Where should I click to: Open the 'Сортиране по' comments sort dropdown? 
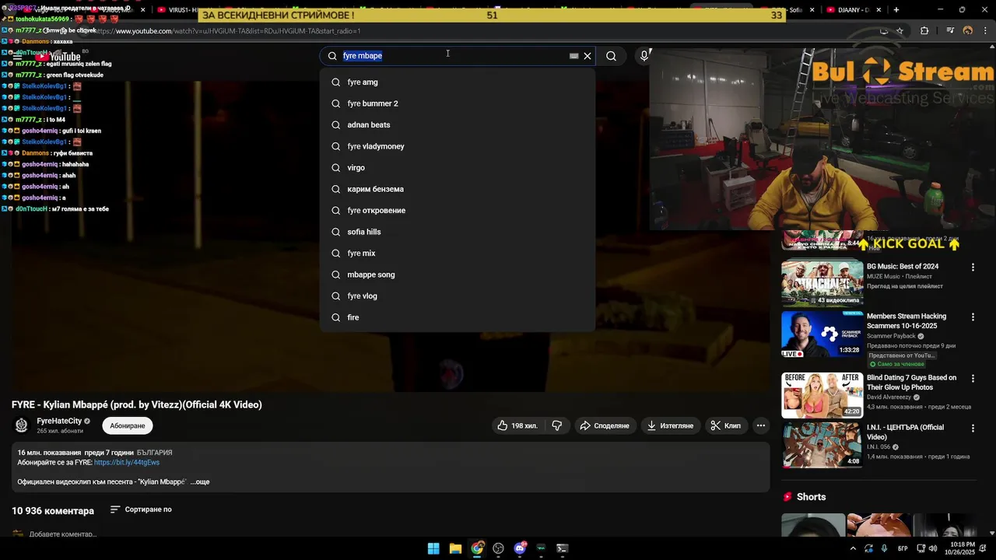click(x=141, y=509)
